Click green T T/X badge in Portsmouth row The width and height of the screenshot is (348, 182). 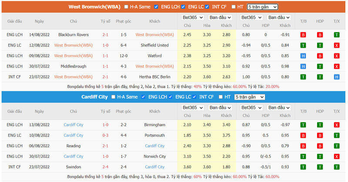click(x=336, y=135)
